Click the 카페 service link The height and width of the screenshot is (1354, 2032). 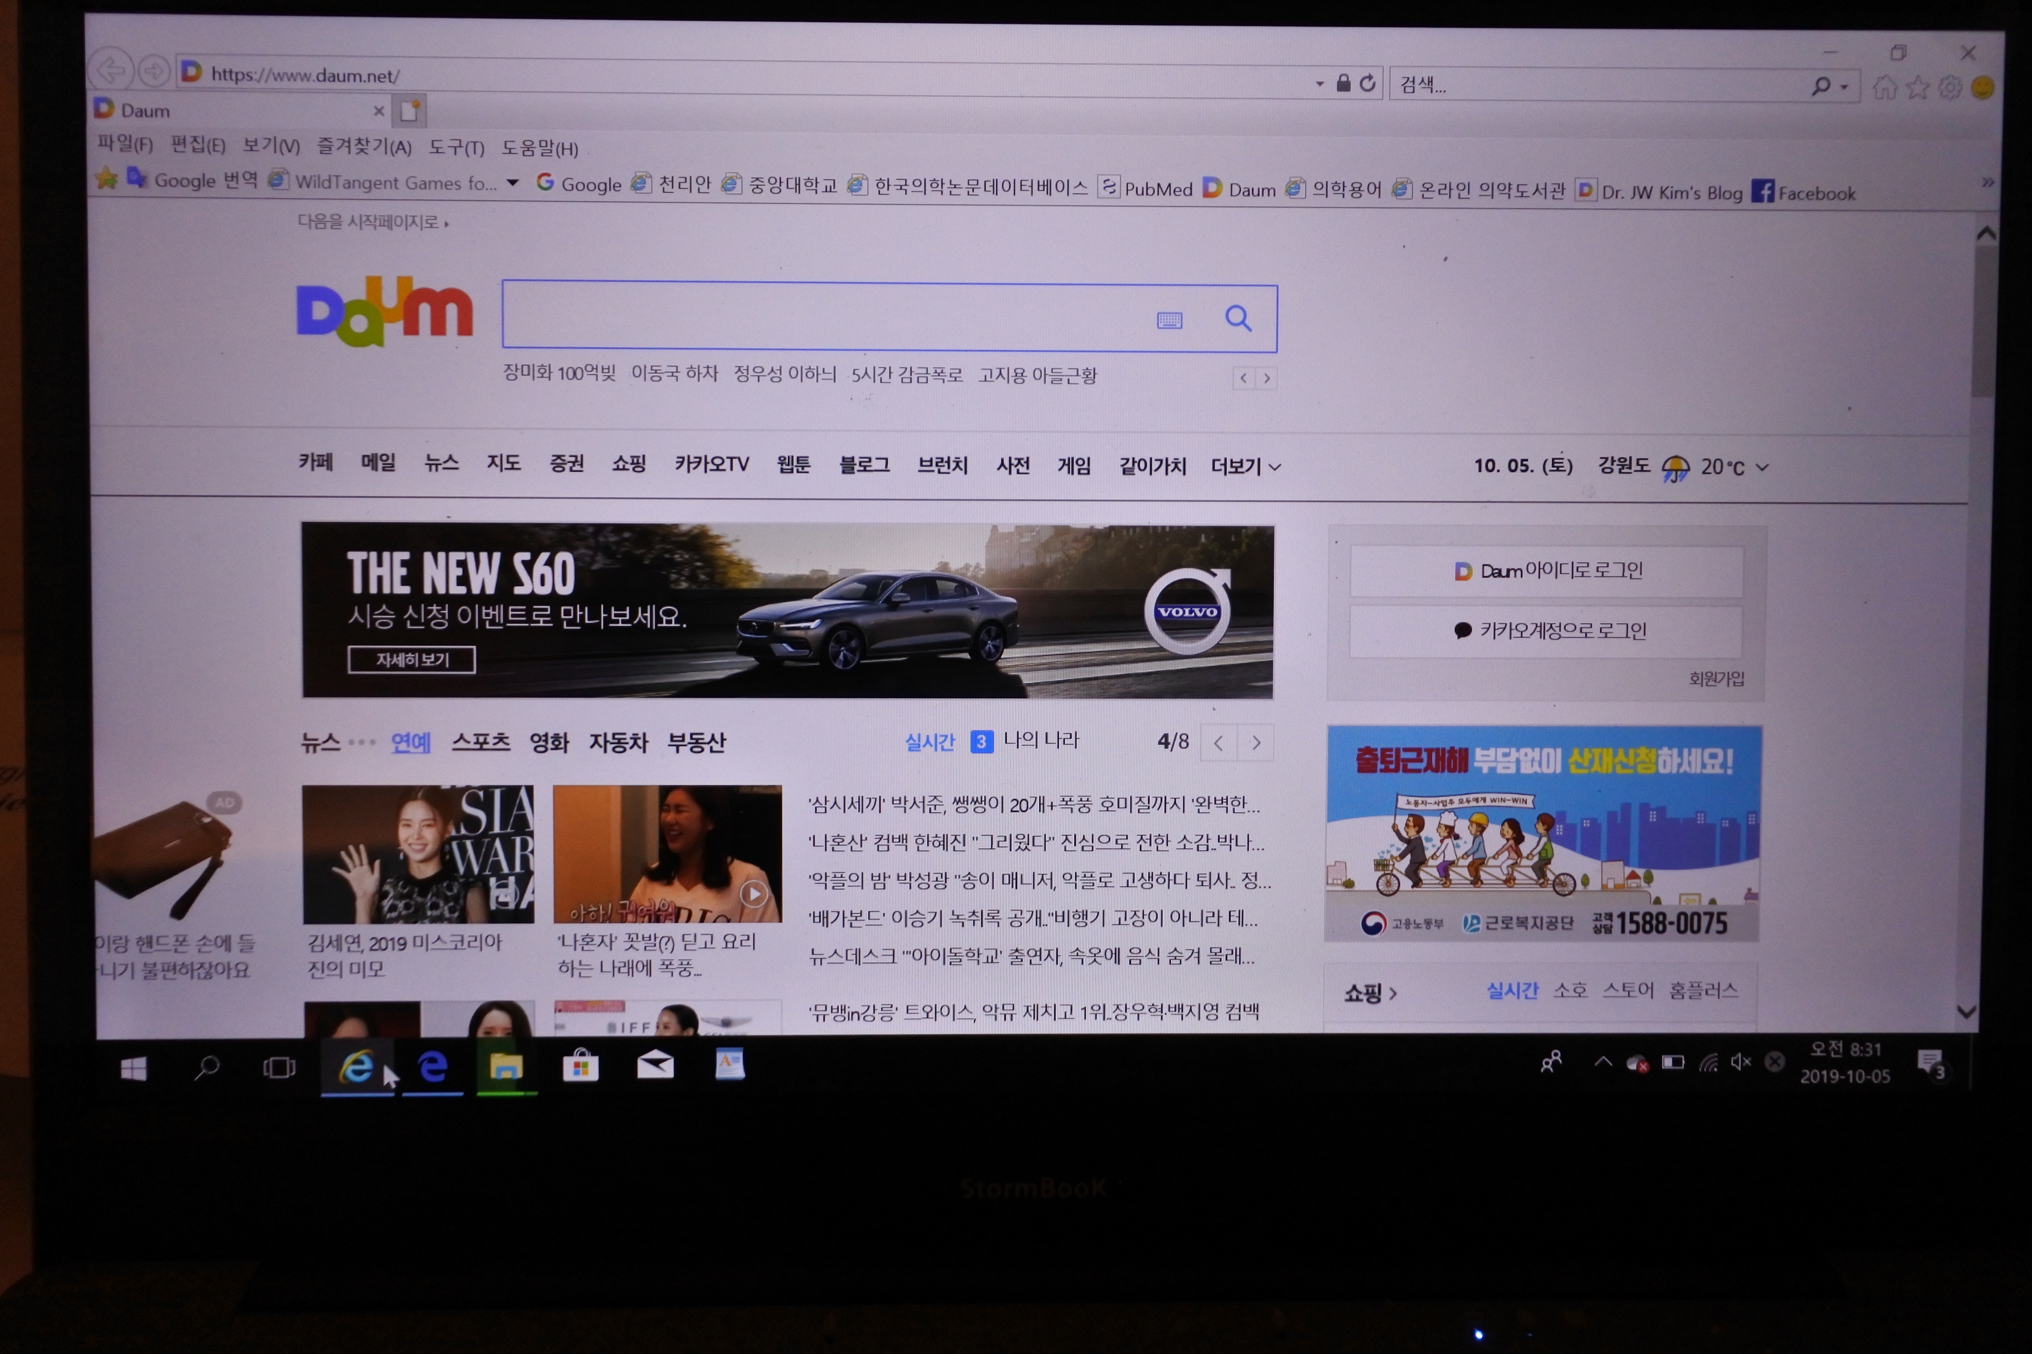point(316,462)
